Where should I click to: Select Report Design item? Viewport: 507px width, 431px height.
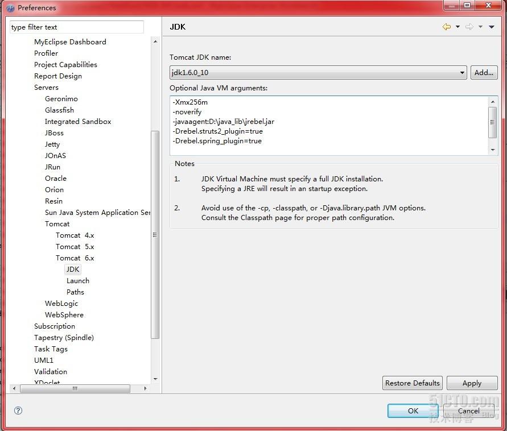click(x=58, y=76)
